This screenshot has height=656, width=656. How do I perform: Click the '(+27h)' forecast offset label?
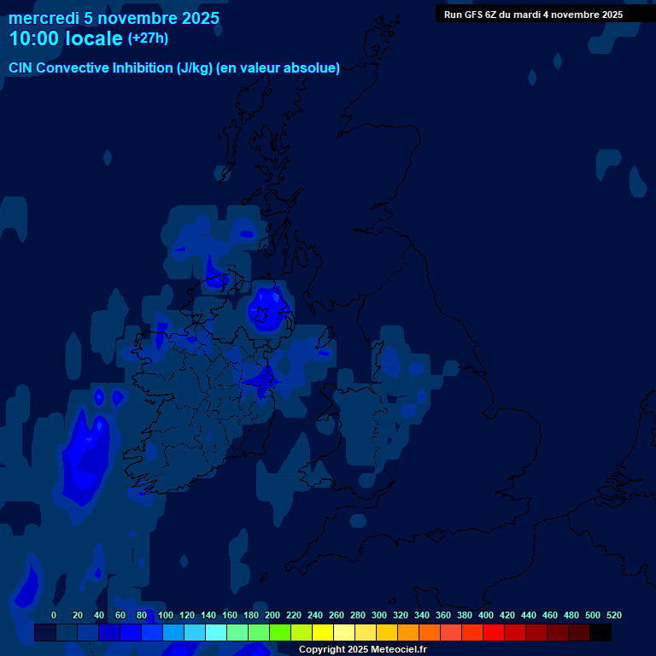point(149,38)
